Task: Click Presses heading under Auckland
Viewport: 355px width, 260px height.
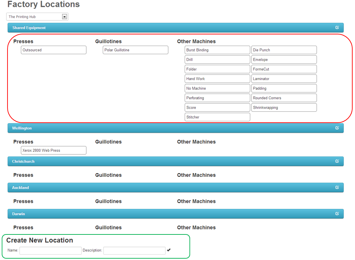Action: pyautogui.click(x=23, y=201)
